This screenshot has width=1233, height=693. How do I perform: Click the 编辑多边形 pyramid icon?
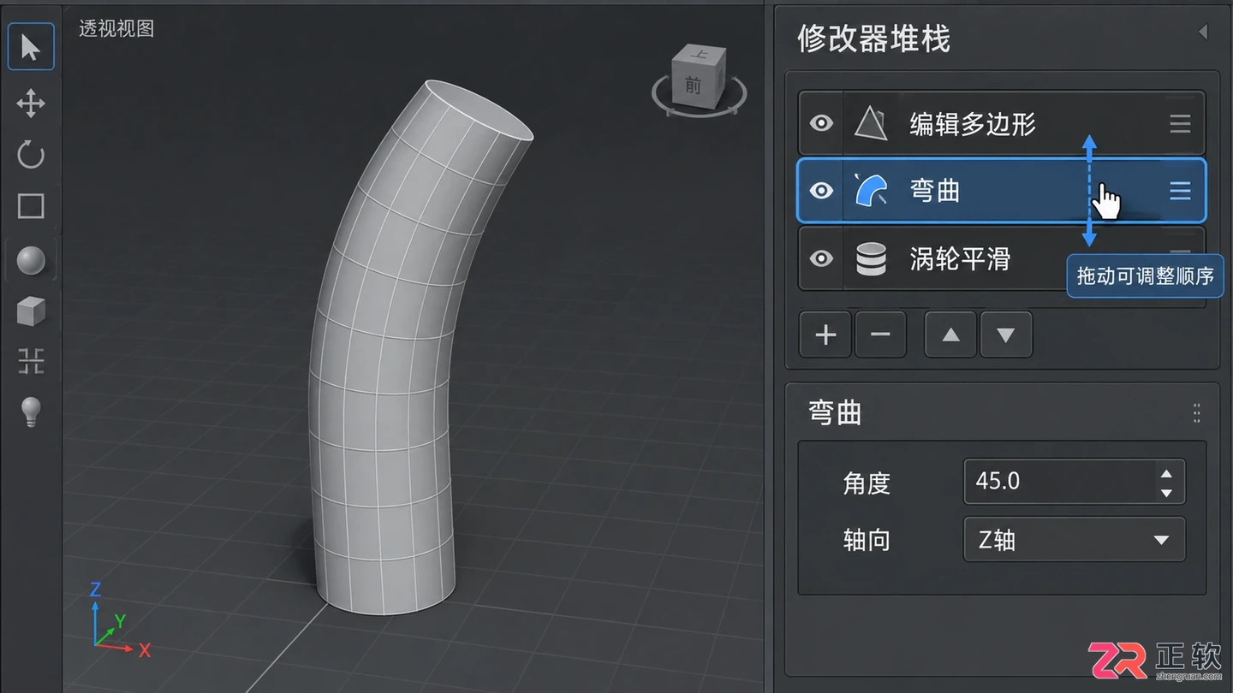pos(871,124)
